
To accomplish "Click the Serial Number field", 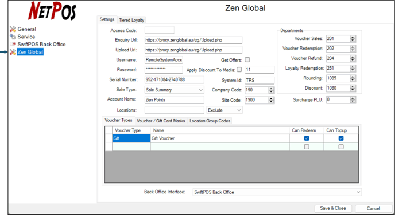I will click(x=175, y=80).
